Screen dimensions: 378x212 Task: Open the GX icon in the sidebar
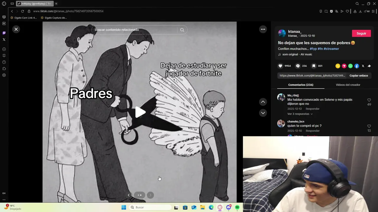[x=4, y=193]
